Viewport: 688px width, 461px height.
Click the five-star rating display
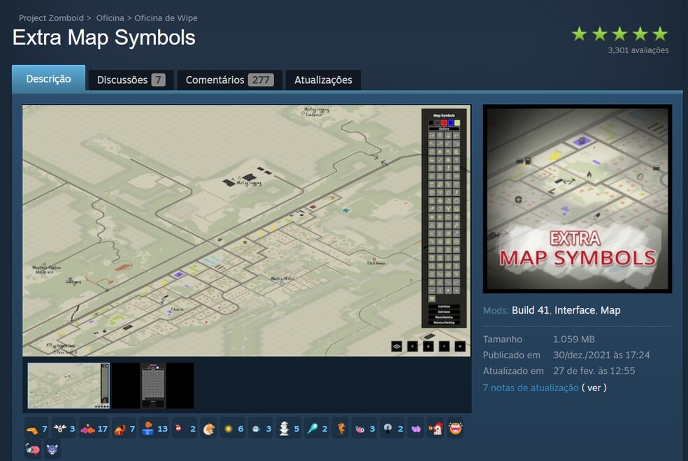(x=619, y=34)
